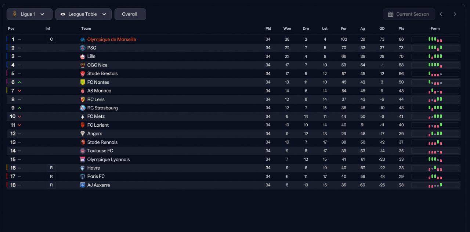Click the Olympique de Marseille club crest

click(x=83, y=39)
